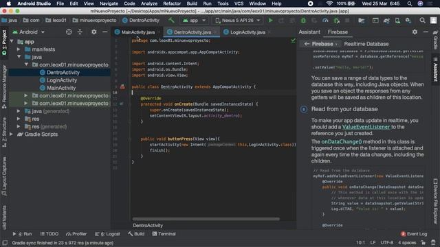Viewport: 440px width, 247px height.
Task: Click the Make Project hammer icon
Action: 171,20
